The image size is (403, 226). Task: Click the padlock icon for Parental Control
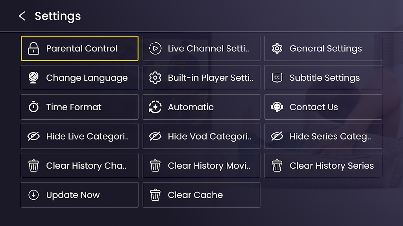tap(34, 49)
